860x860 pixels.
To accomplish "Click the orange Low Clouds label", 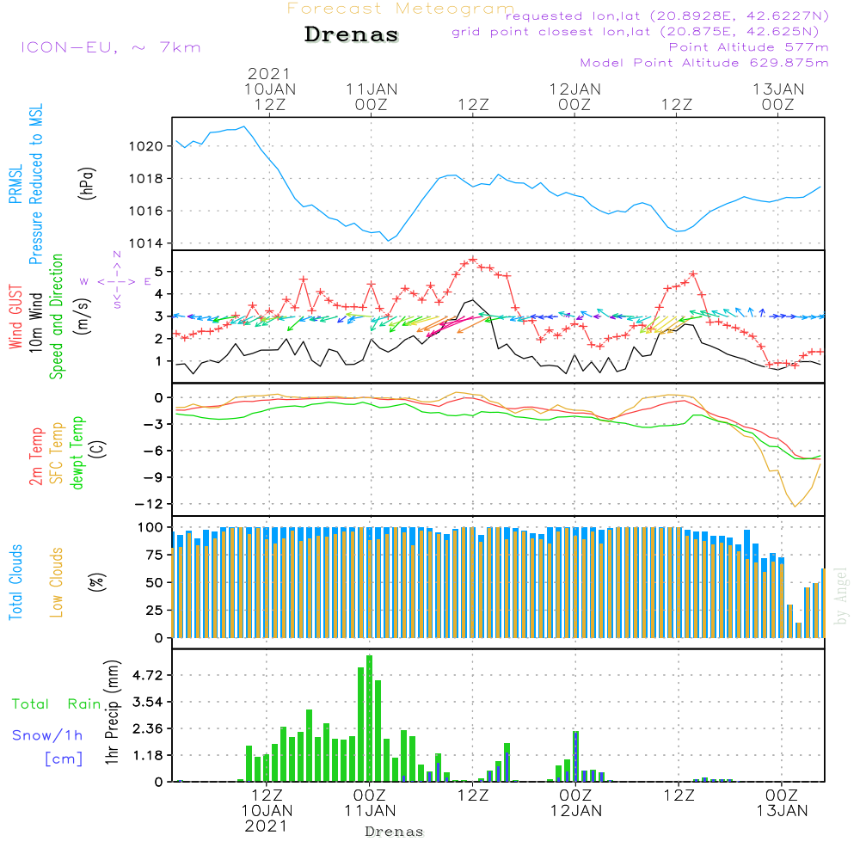I will click(x=58, y=580).
